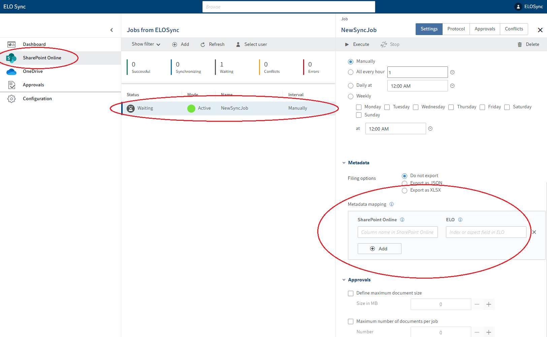Click the Approvals sidebar icon

pyautogui.click(x=11, y=85)
